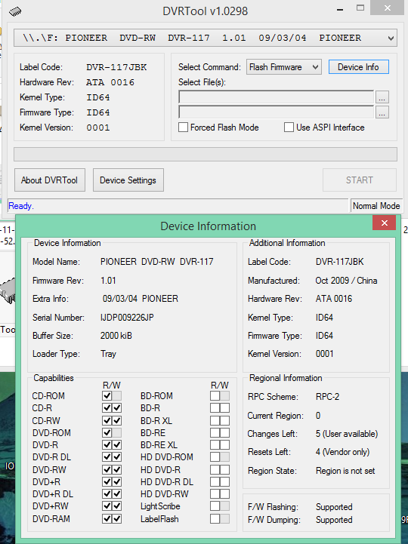Click 'Region is not set' text

pyautogui.click(x=345, y=471)
